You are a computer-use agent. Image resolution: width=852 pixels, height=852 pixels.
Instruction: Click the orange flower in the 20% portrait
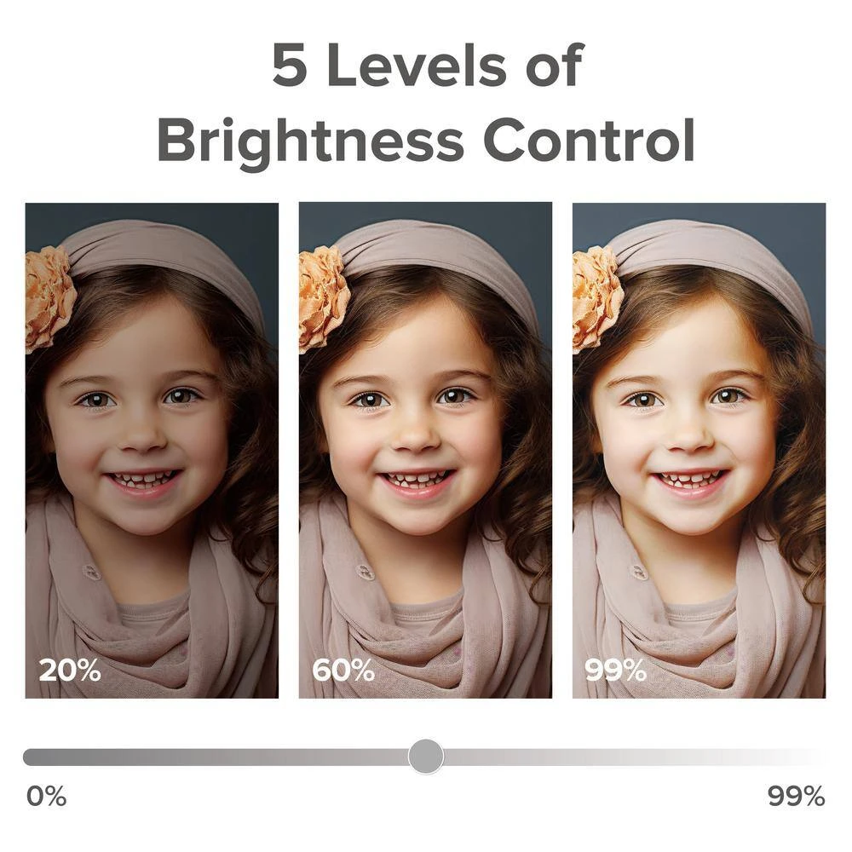[49, 298]
